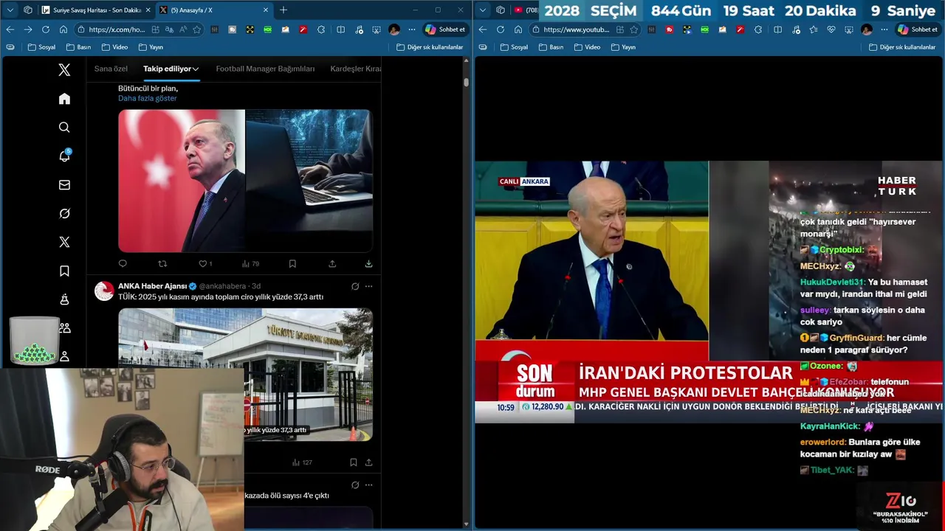Close the Suriye Savaş Haritası tab
Screen dimensions: 945x531
pos(148,10)
